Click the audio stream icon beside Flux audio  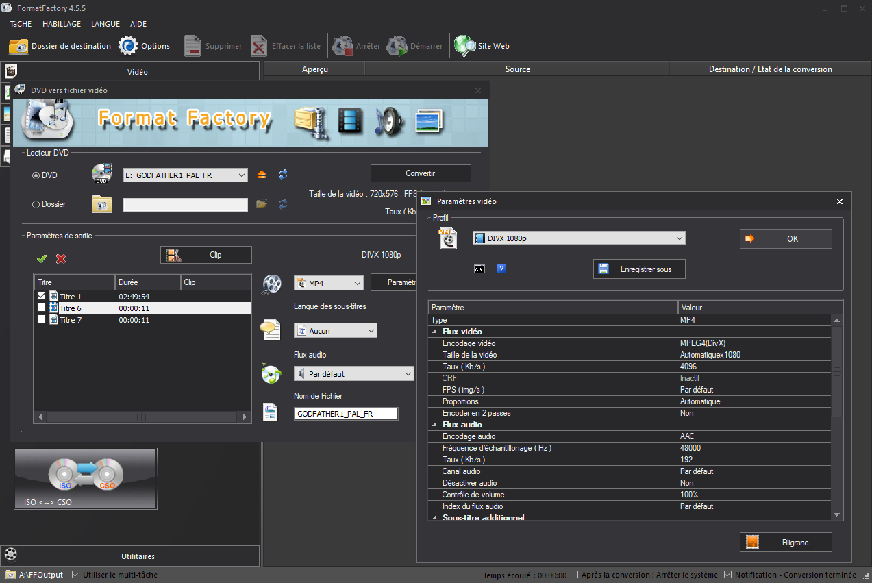(x=271, y=373)
